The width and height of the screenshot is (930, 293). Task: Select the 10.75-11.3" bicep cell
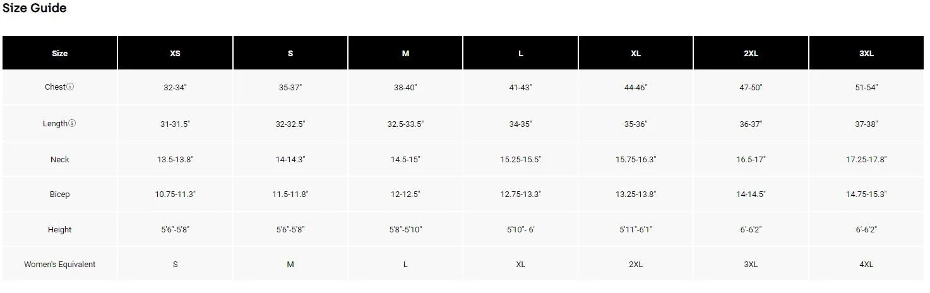point(176,194)
